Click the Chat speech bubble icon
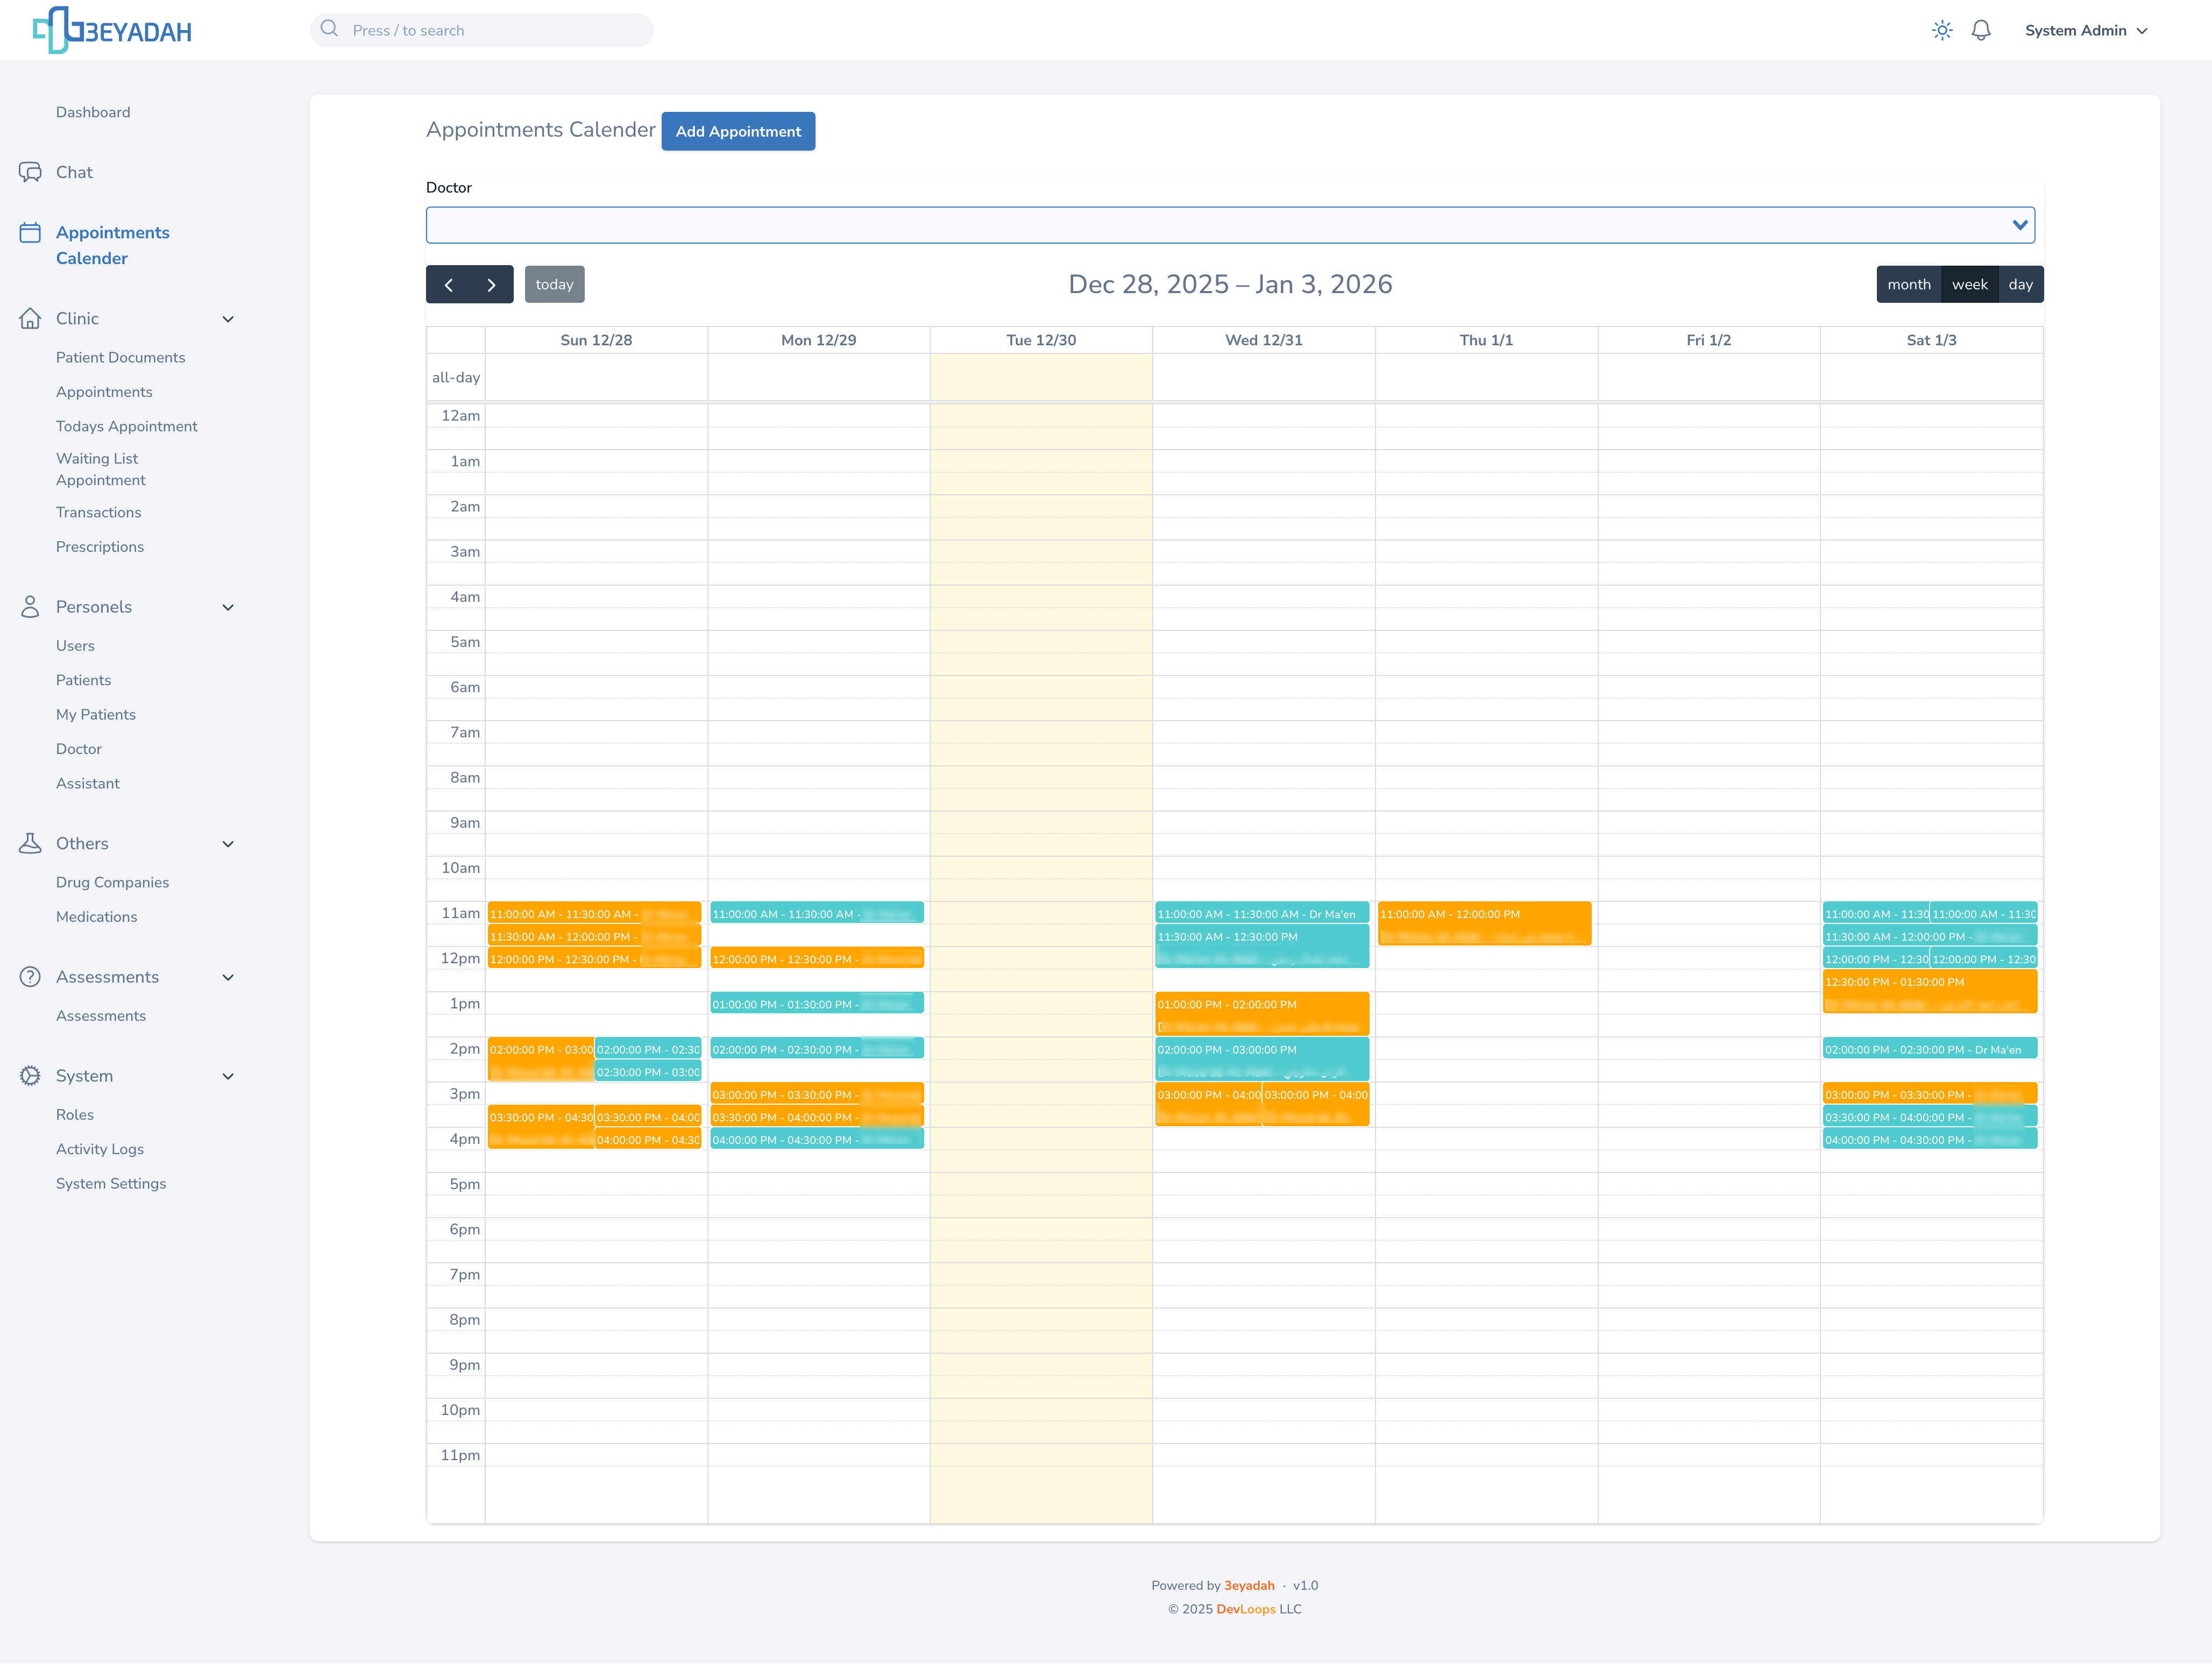This screenshot has width=2212, height=1664. pyautogui.click(x=30, y=172)
